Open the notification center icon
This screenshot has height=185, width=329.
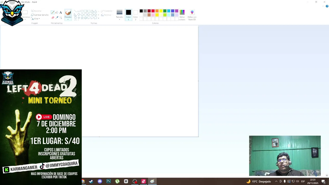(x=324, y=181)
